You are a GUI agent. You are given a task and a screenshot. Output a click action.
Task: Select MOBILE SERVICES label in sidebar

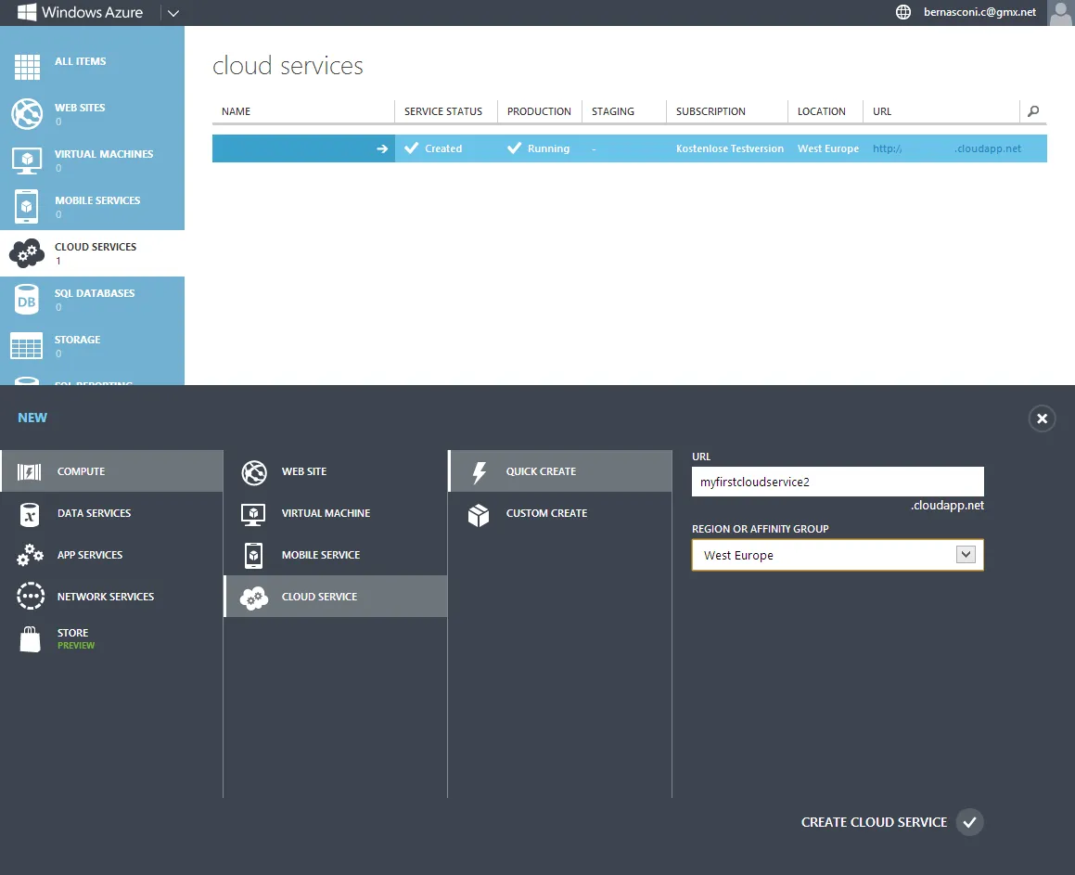[x=97, y=200]
